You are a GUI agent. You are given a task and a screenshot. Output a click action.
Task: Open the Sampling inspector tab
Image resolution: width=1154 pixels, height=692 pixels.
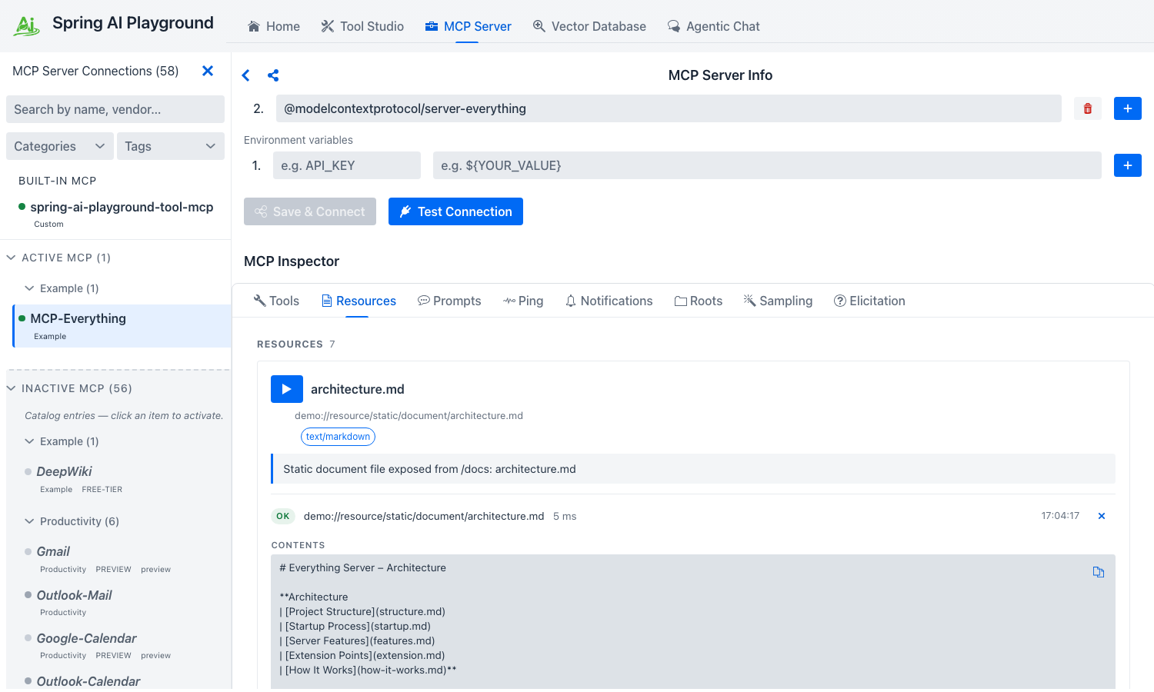tap(778, 301)
